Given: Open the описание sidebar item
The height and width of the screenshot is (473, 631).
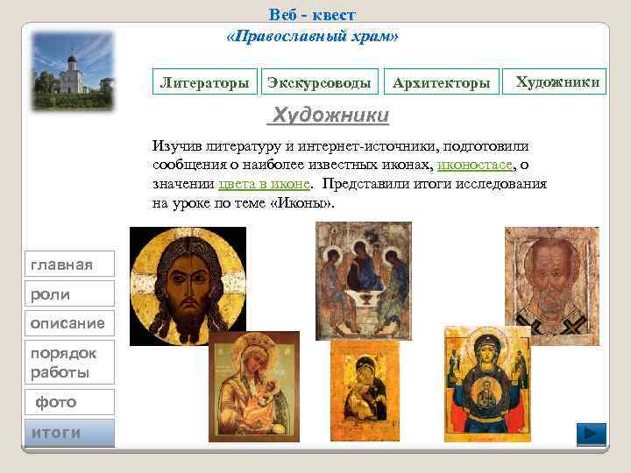Looking at the screenshot, I should [x=69, y=323].
